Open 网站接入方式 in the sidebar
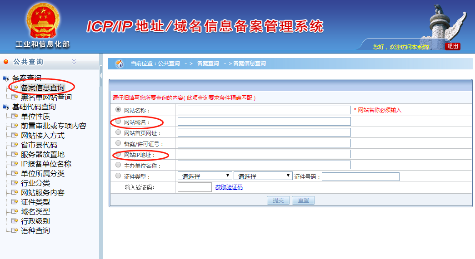Image resolution: width=475 pixels, height=259 pixels. [42, 135]
